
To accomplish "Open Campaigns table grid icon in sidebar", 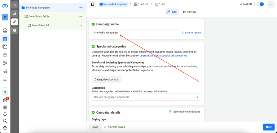I will [5, 39].
